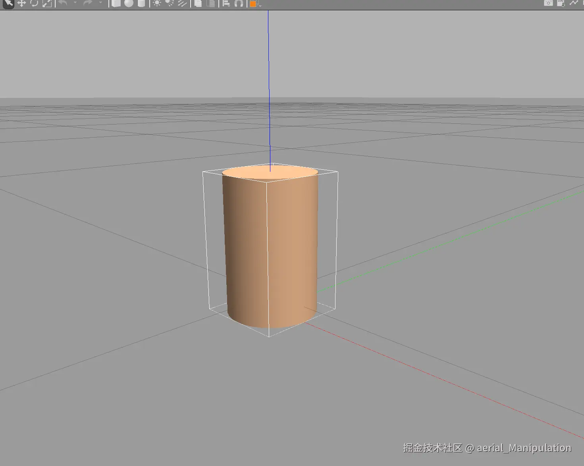Screen dimensions: 584x466
Task: Add a Directional light
Action: pos(182,4)
